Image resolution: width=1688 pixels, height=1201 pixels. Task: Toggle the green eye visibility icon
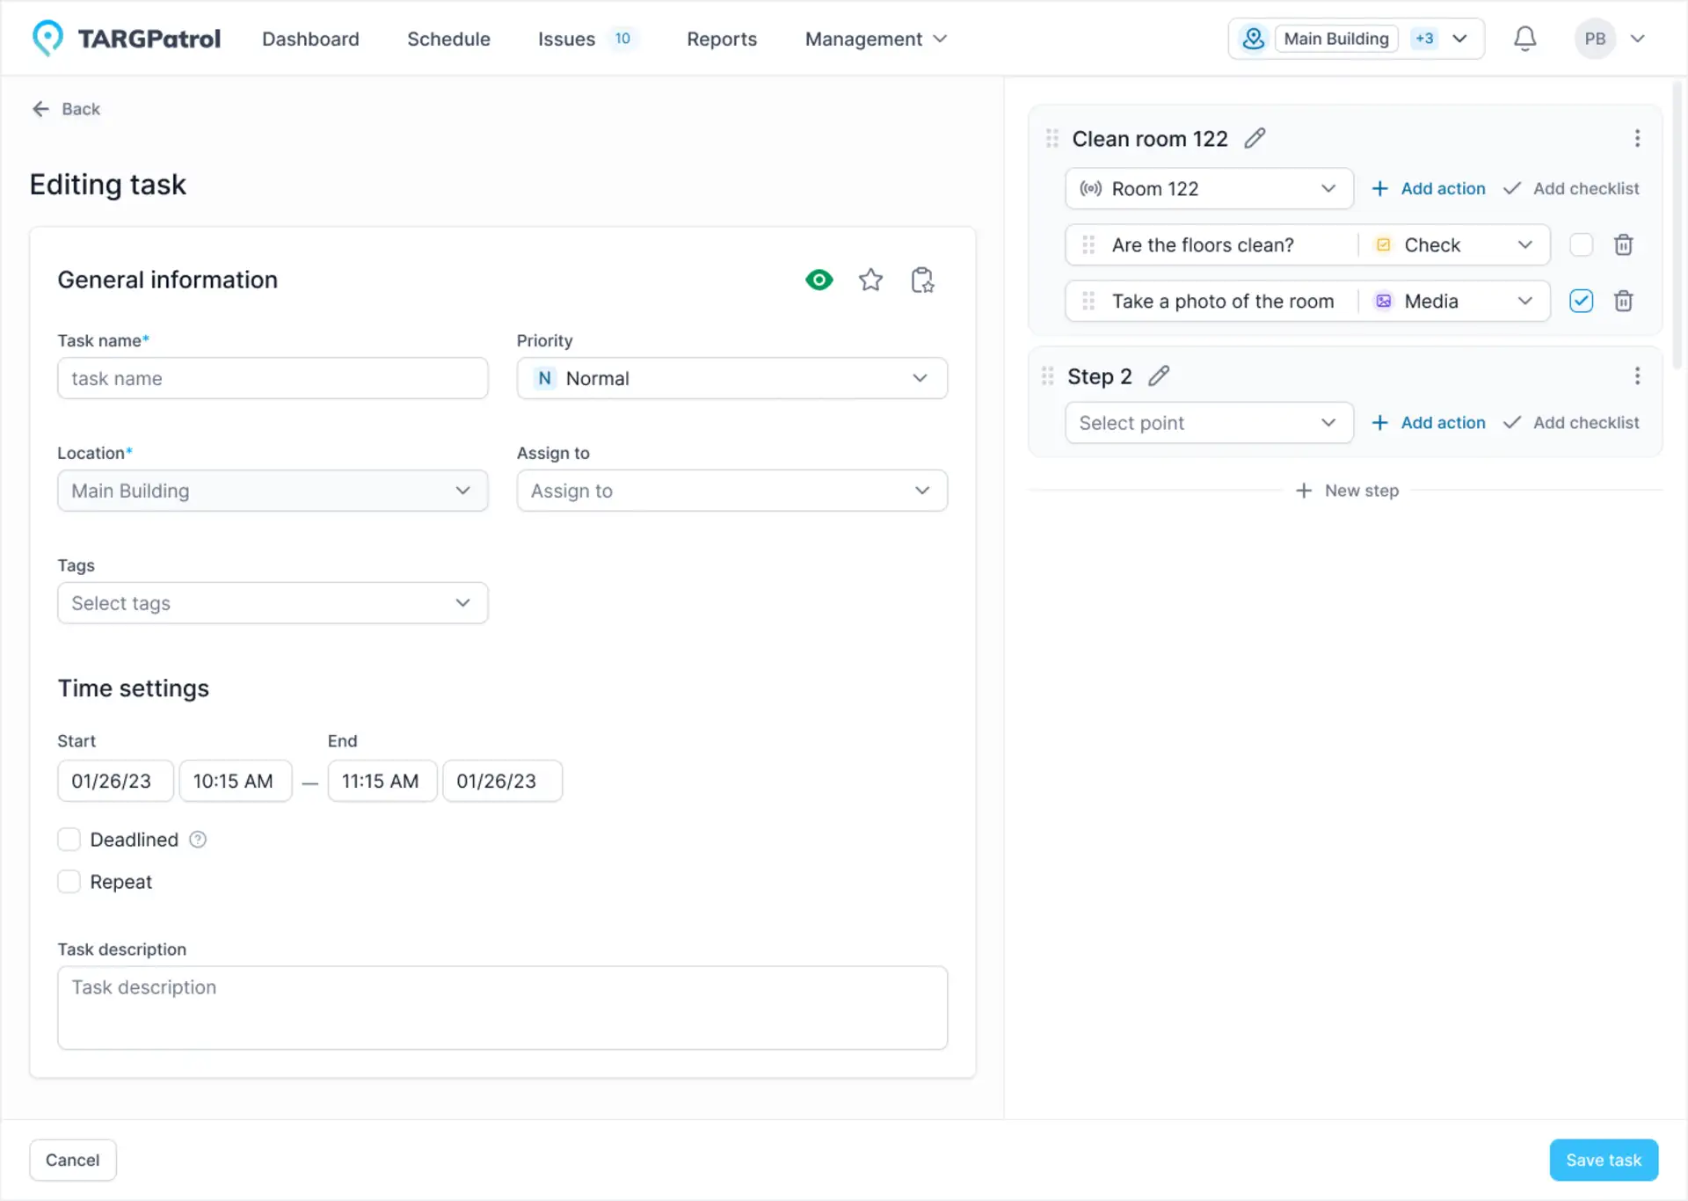click(x=819, y=280)
